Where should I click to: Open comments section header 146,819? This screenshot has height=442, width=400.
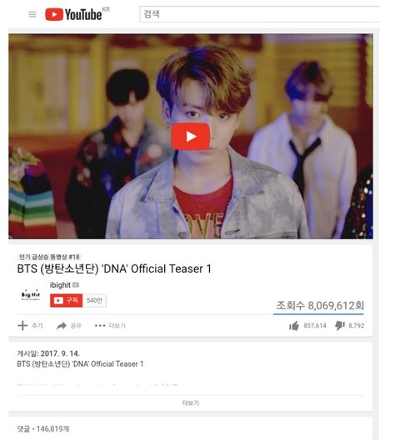(43, 429)
